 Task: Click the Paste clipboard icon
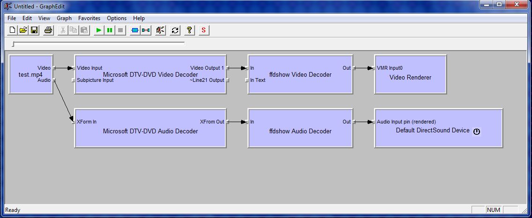84,30
